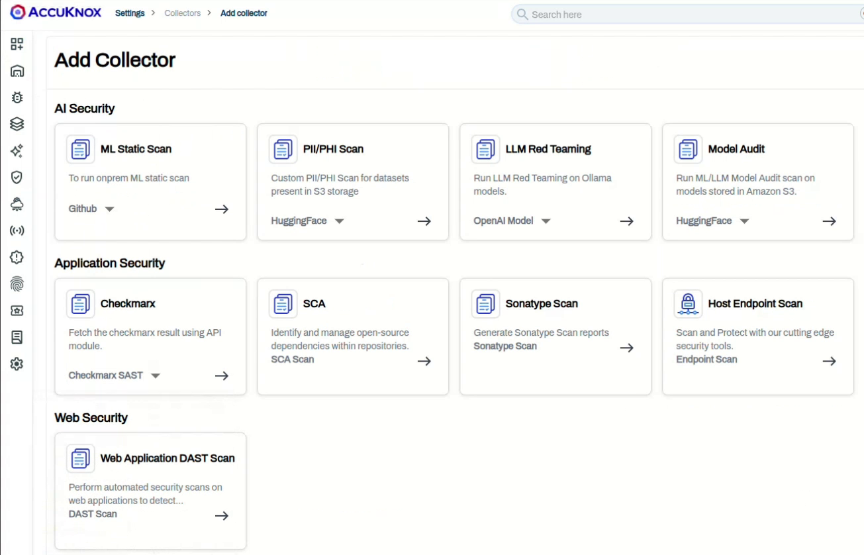Click the SCA Scan label
Image resolution: width=864 pixels, height=555 pixels.
click(x=293, y=360)
